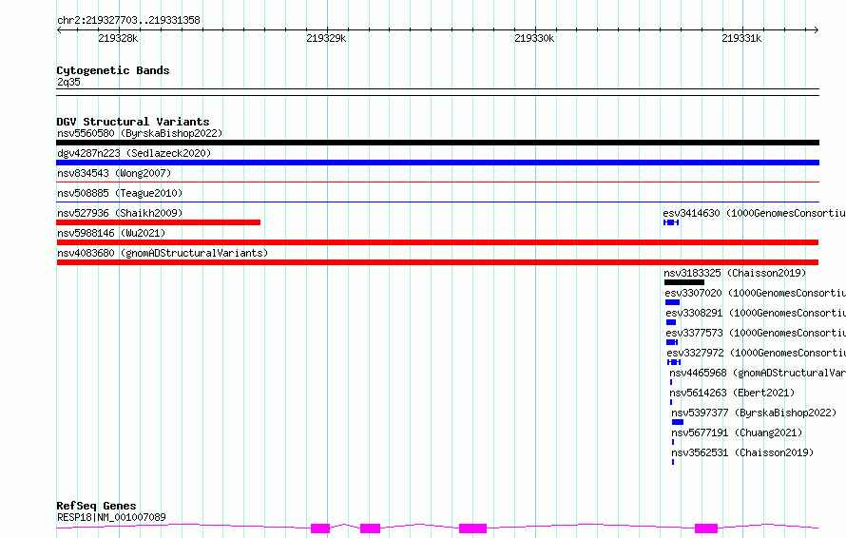
Task: Click the chr2:219327703..219331358 coordinates label
Action: [128, 20]
